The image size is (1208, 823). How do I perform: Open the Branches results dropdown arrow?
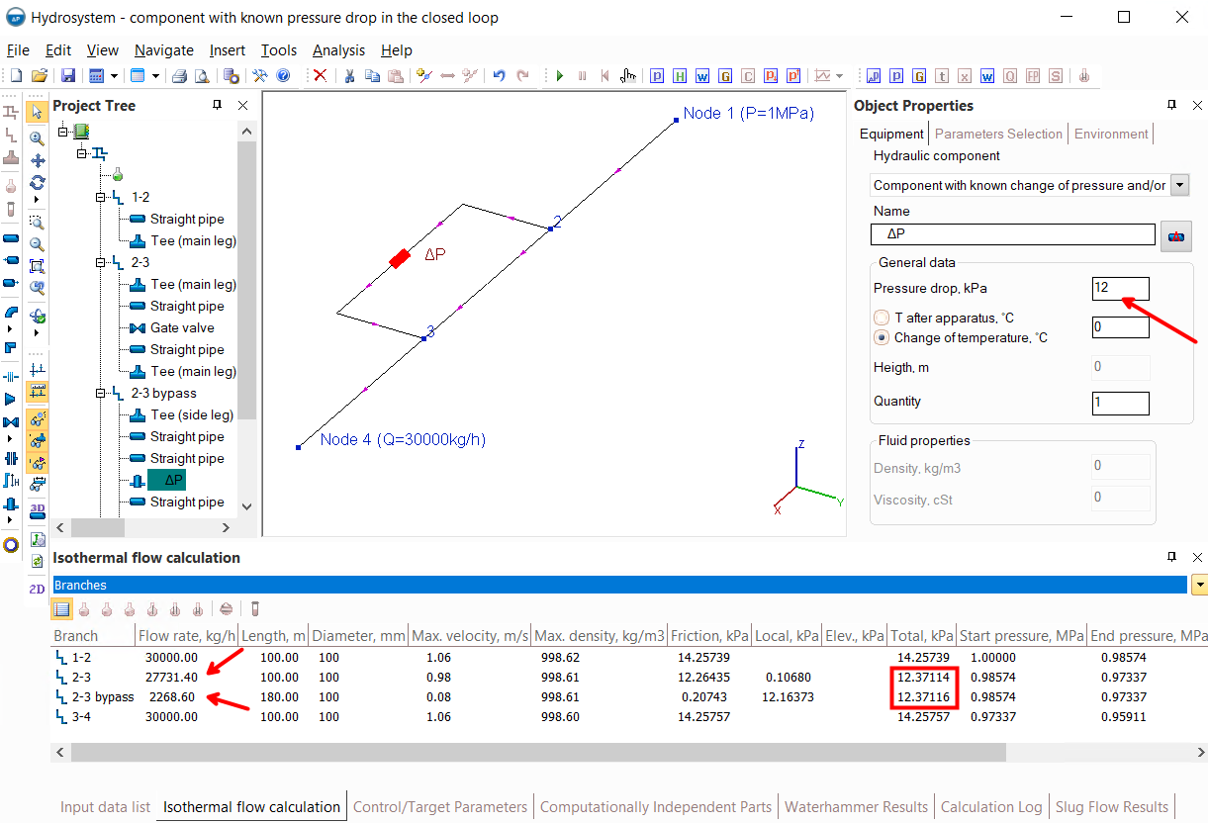[1199, 586]
